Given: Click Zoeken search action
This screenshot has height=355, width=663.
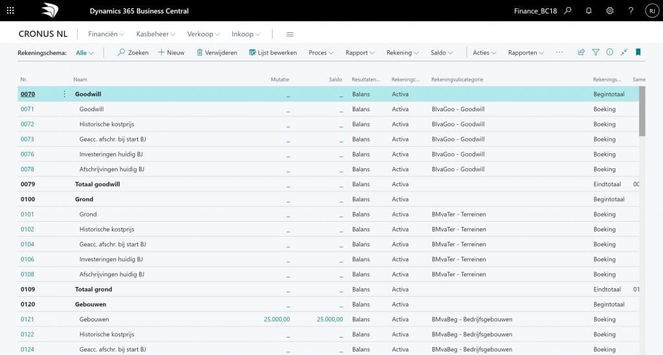Looking at the screenshot, I should [133, 52].
